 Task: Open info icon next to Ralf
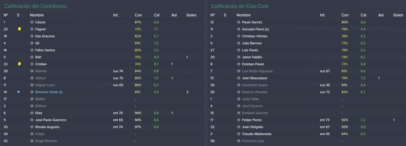(32, 57)
